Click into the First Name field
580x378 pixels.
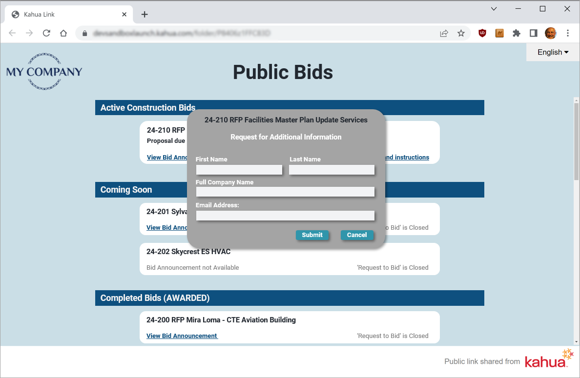[x=239, y=170]
